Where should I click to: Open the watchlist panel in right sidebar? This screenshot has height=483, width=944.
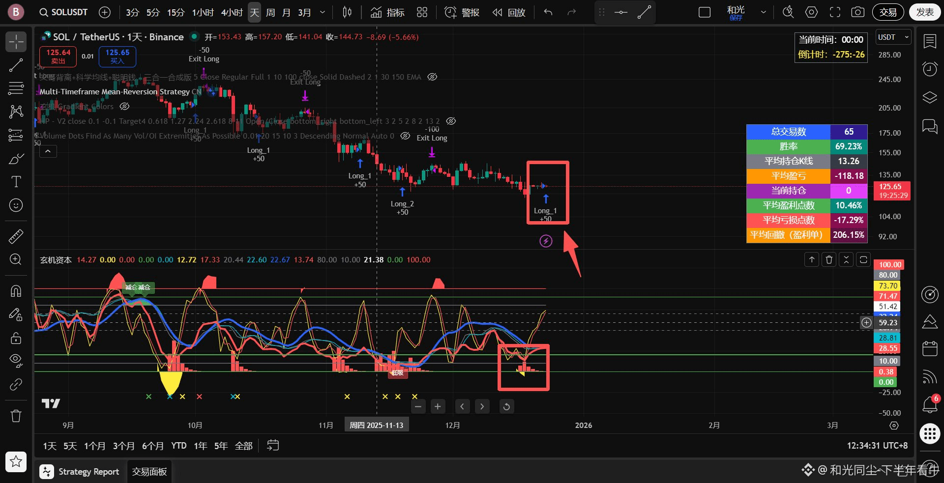930,41
